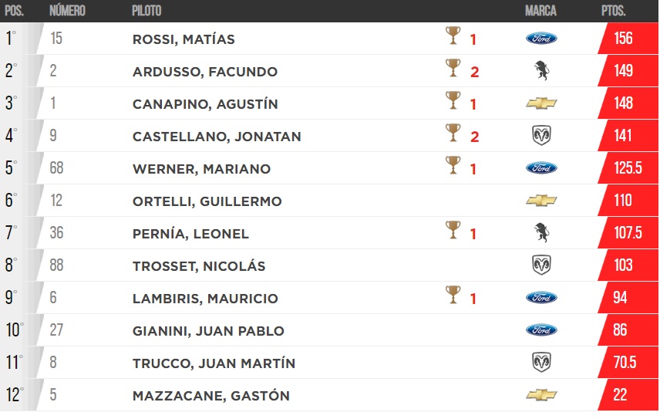Click the Torino bull logo for Ardusso
The height and width of the screenshot is (419, 660).
click(x=541, y=71)
